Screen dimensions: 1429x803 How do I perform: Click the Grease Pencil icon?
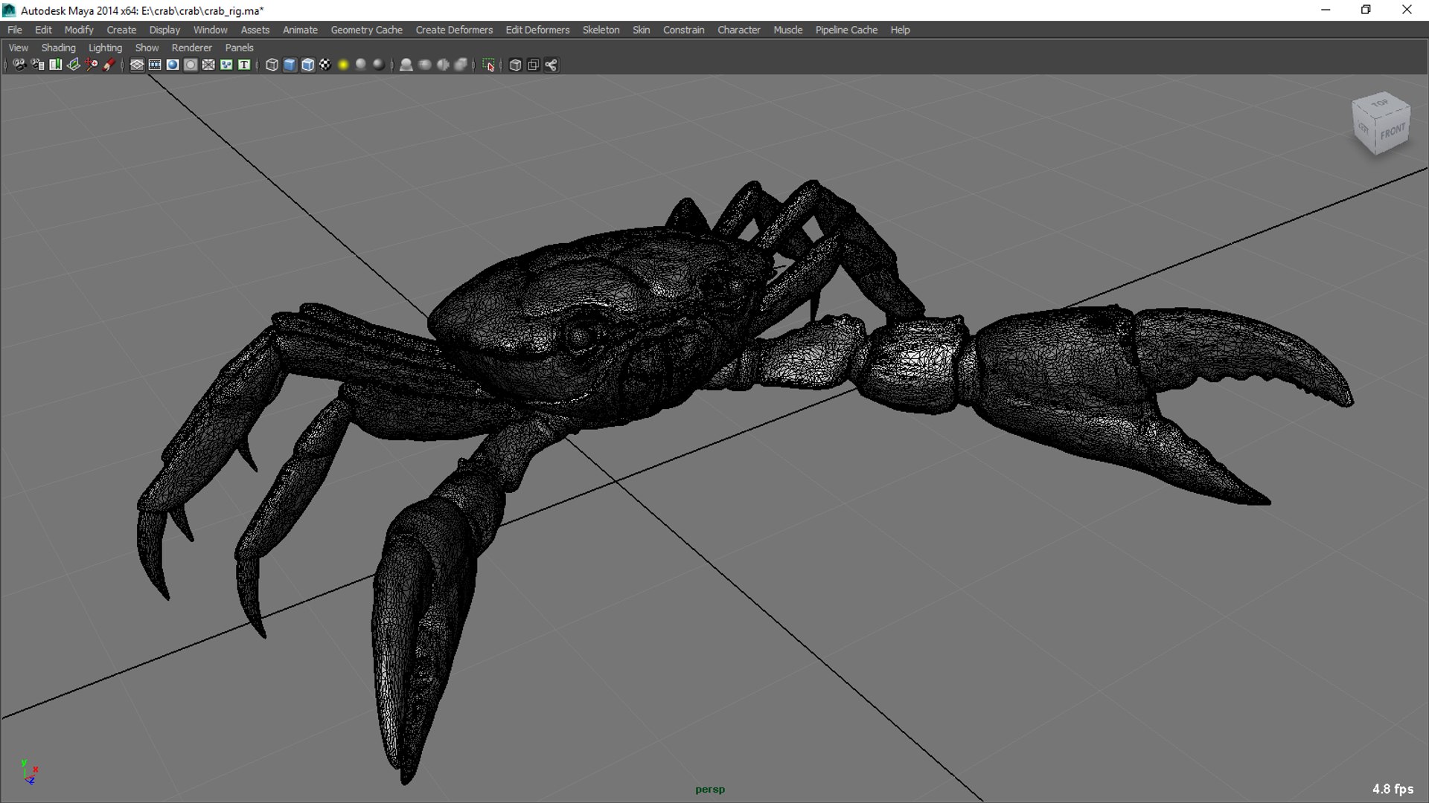point(109,65)
